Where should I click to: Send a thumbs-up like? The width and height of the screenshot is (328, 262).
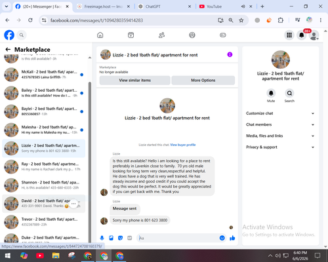tap(232, 238)
